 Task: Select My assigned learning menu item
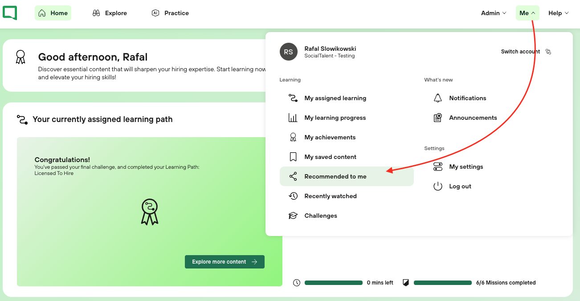pyautogui.click(x=335, y=98)
